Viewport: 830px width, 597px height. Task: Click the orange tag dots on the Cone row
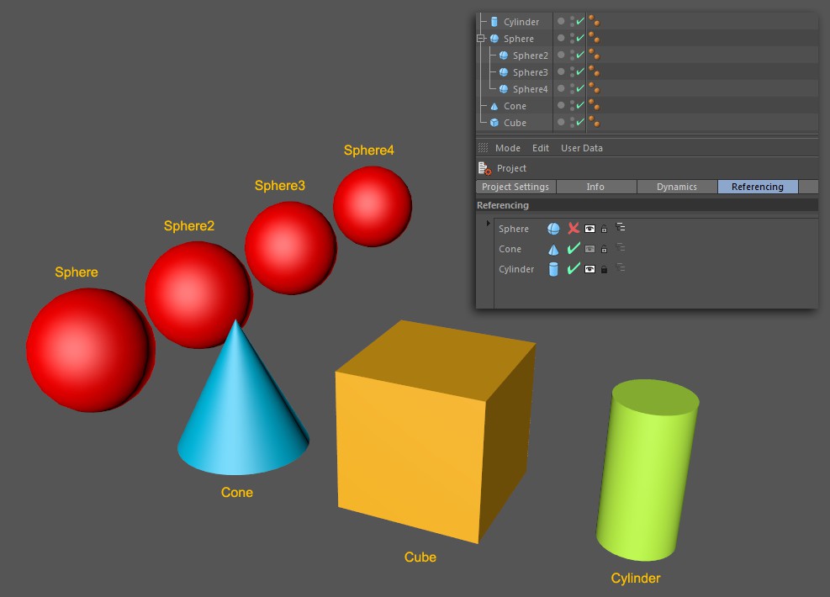594,106
